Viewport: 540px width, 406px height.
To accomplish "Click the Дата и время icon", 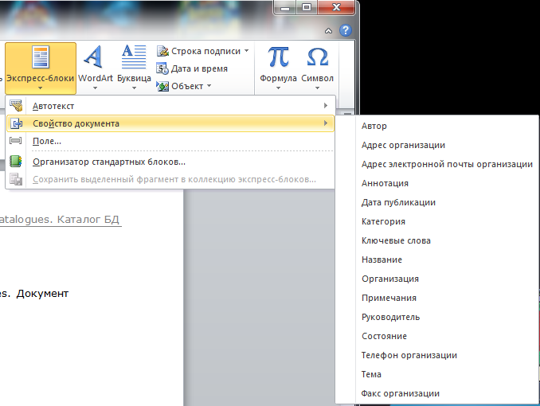I will [162, 68].
